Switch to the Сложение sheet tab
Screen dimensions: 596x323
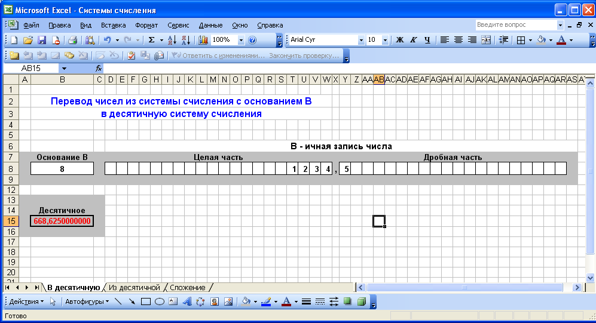188,288
